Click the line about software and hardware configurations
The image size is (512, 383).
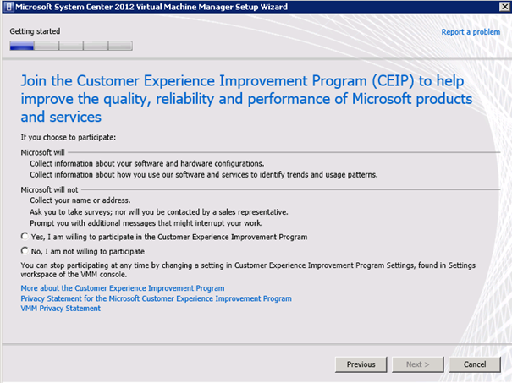[x=147, y=163]
